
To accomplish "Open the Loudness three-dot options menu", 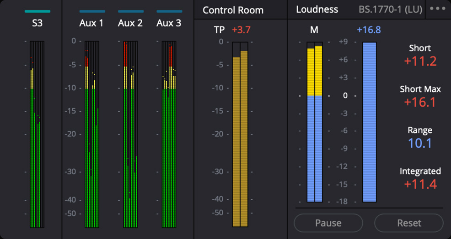I will [438, 9].
